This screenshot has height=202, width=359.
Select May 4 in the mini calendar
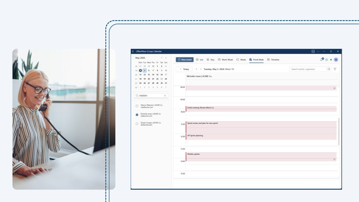[140, 70]
